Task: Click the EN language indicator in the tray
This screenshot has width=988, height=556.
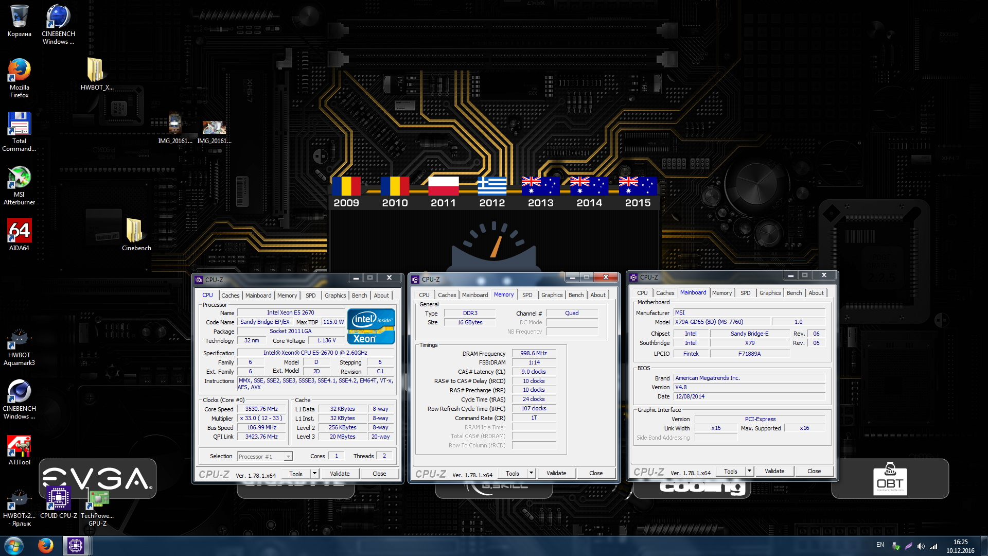Action: 880,545
